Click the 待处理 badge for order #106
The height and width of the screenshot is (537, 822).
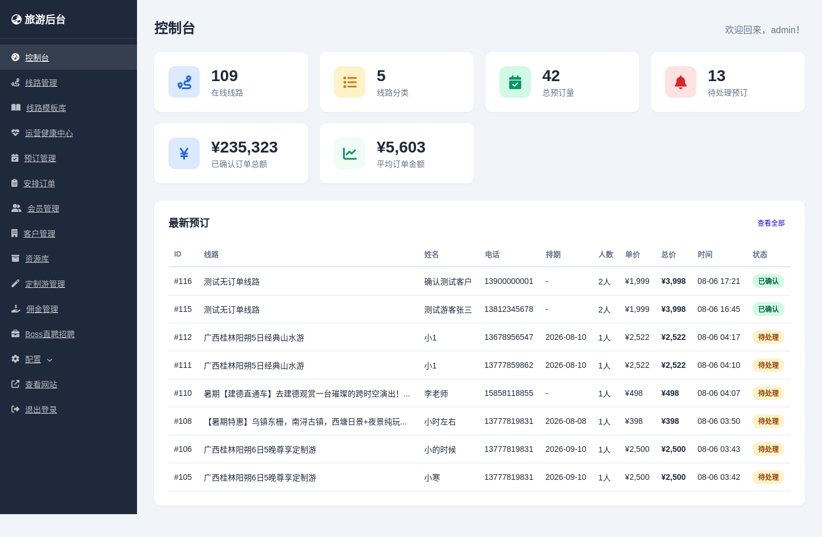[768, 449]
